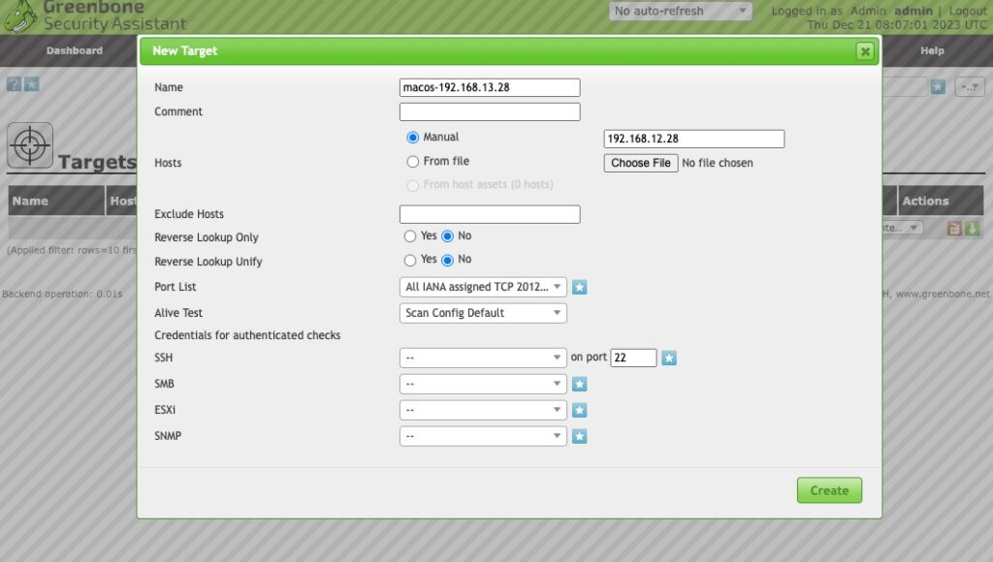The height and width of the screenshot is (562, 993).
Task: Click the manual hosts IP field
Action: pos(694,139)
